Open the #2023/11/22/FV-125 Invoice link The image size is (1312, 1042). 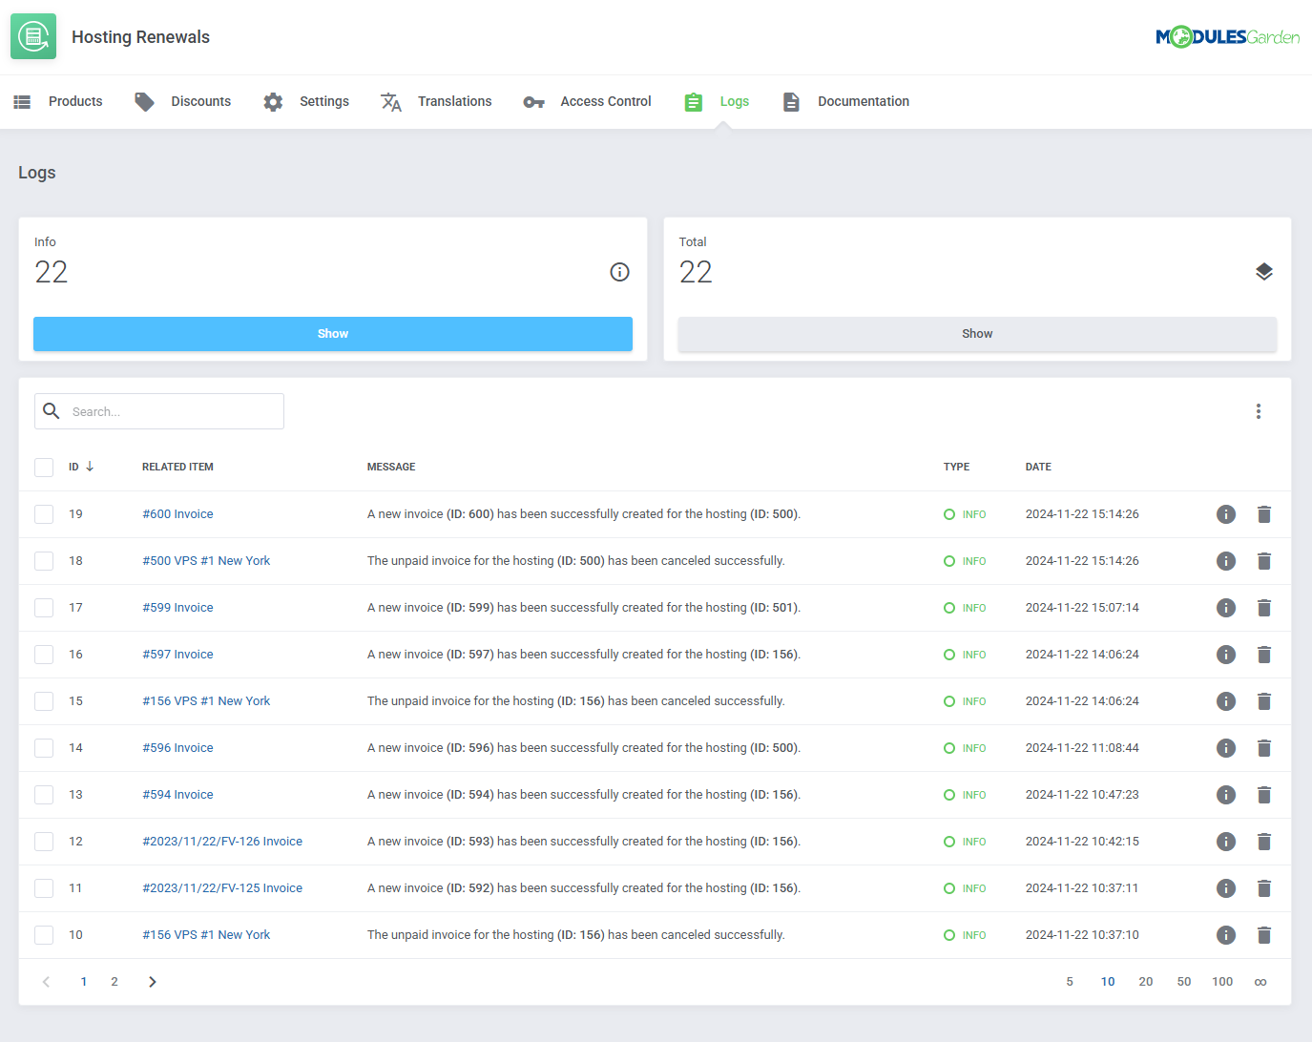222,888
